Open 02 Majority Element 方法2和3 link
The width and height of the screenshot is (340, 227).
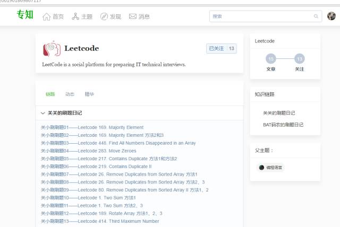pyautogui.click(x=102, y=135)
